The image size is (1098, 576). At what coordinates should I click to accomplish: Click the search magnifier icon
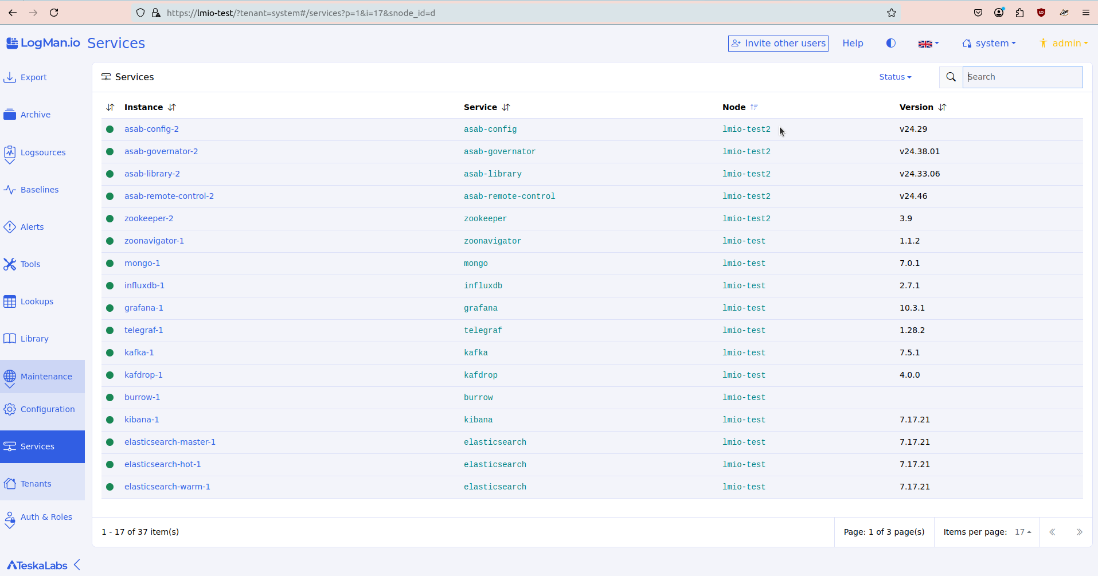pyautogui.click(x=951, y=77)
